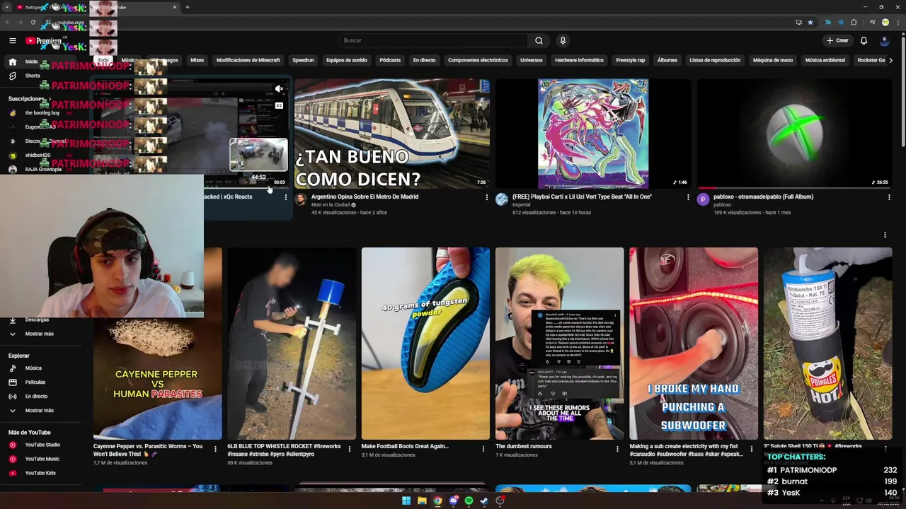Open the Xbox logo album thumbnail
906x509 pixels.
click(x=794, y=134)
